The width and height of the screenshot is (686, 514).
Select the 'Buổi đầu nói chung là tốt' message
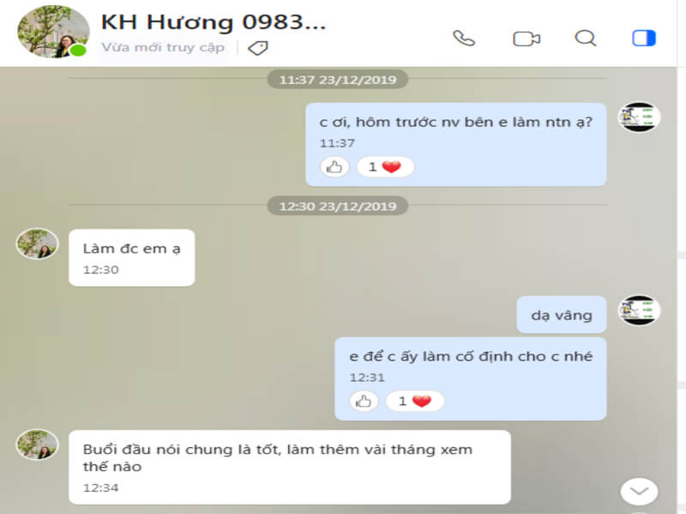[x=290, y=467]
